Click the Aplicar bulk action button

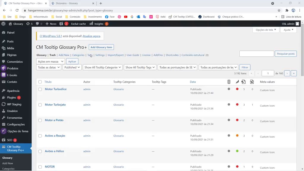coord(72,61)
